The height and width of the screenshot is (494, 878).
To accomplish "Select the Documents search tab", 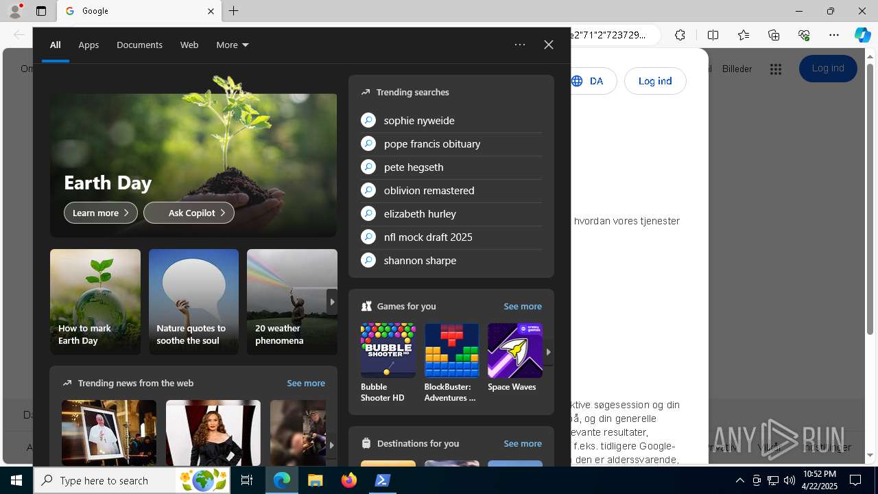I will (x=139, y=45).
